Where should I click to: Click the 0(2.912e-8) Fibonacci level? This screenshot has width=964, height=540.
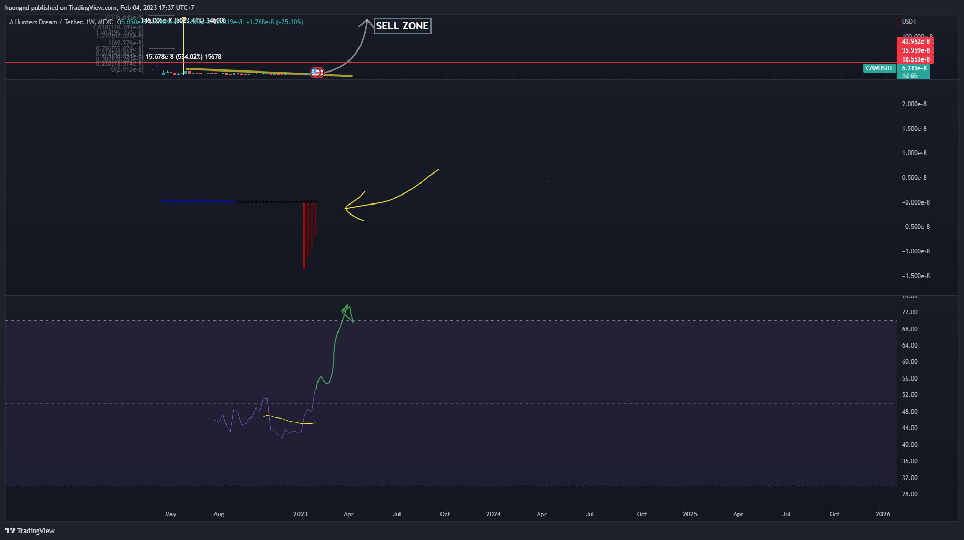click(x=127, y=69)
